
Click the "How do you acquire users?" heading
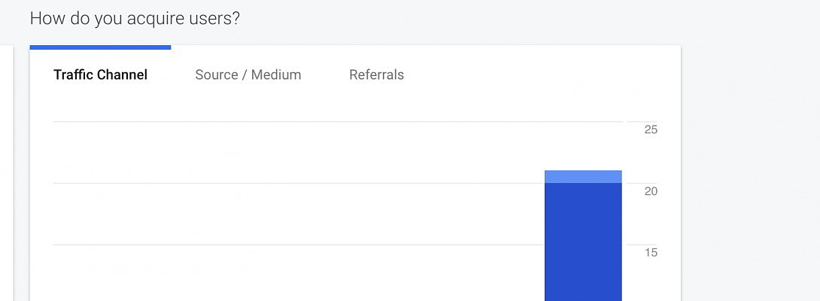pos(135,18)
